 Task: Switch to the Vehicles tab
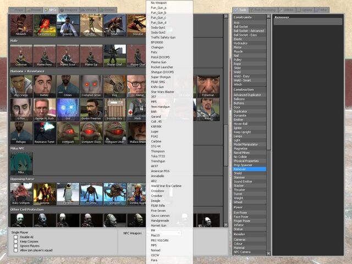pos(89,10)
